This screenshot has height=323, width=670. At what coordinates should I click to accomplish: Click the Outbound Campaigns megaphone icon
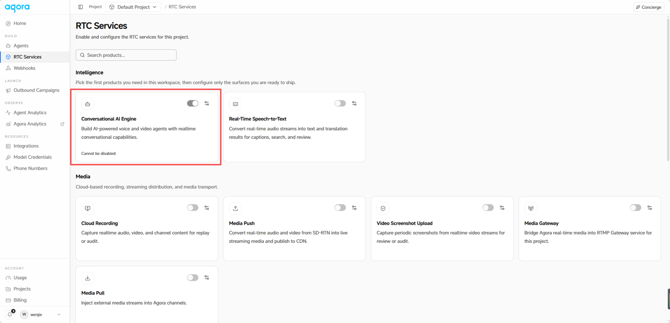tap(8, 91)
